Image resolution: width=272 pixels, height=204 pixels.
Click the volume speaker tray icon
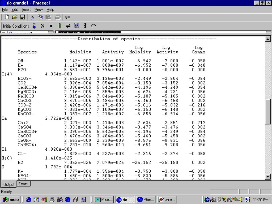[x=241, y=200]
